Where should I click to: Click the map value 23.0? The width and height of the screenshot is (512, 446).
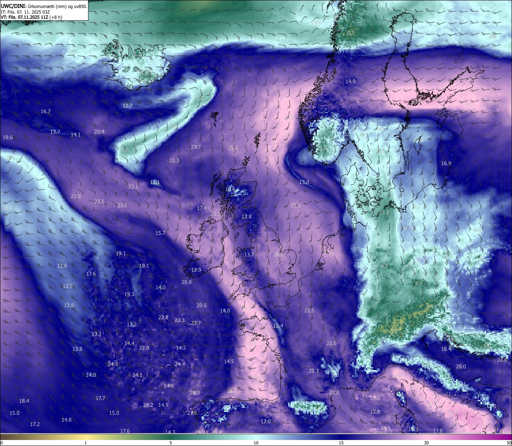tap(334, 392)
